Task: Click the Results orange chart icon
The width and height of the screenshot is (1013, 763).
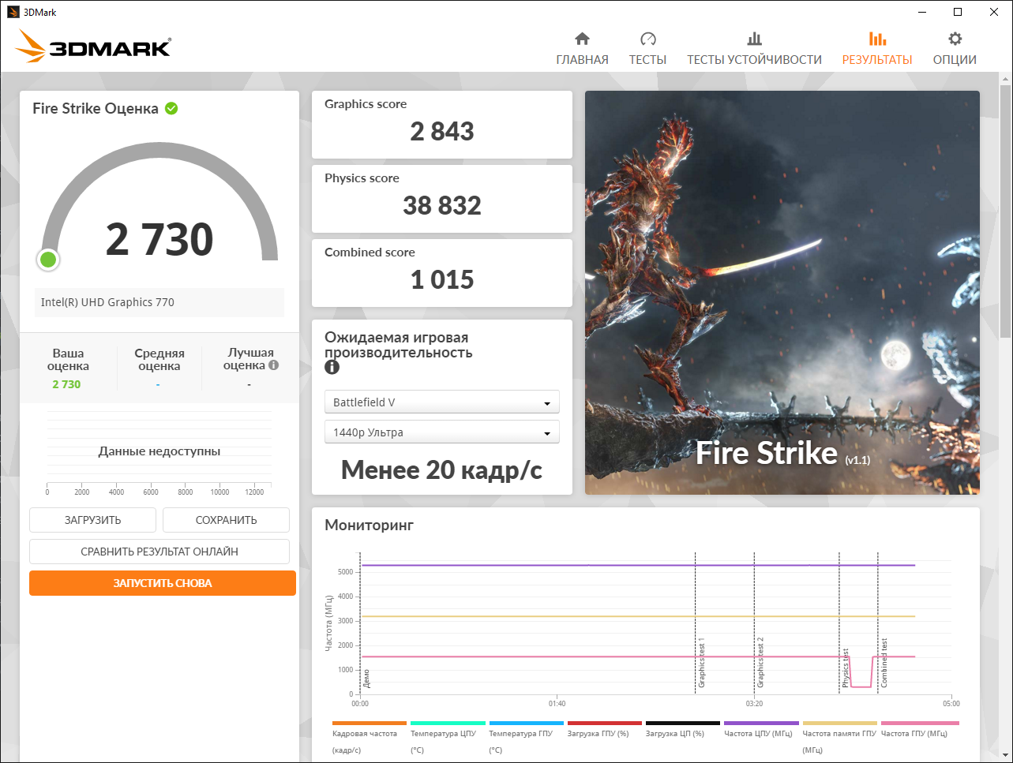Action: [877, 39]
